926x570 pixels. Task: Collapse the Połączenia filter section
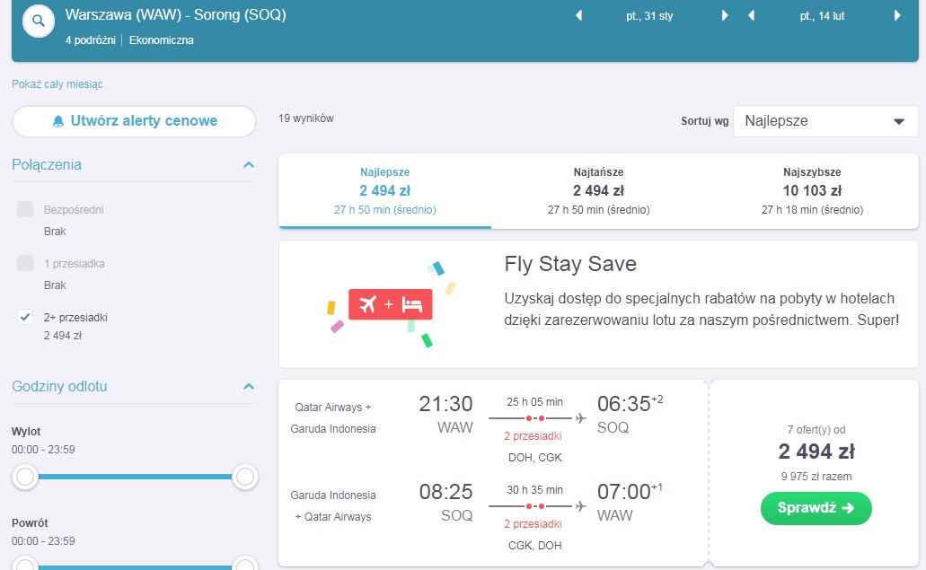click(x=249, y=164)
